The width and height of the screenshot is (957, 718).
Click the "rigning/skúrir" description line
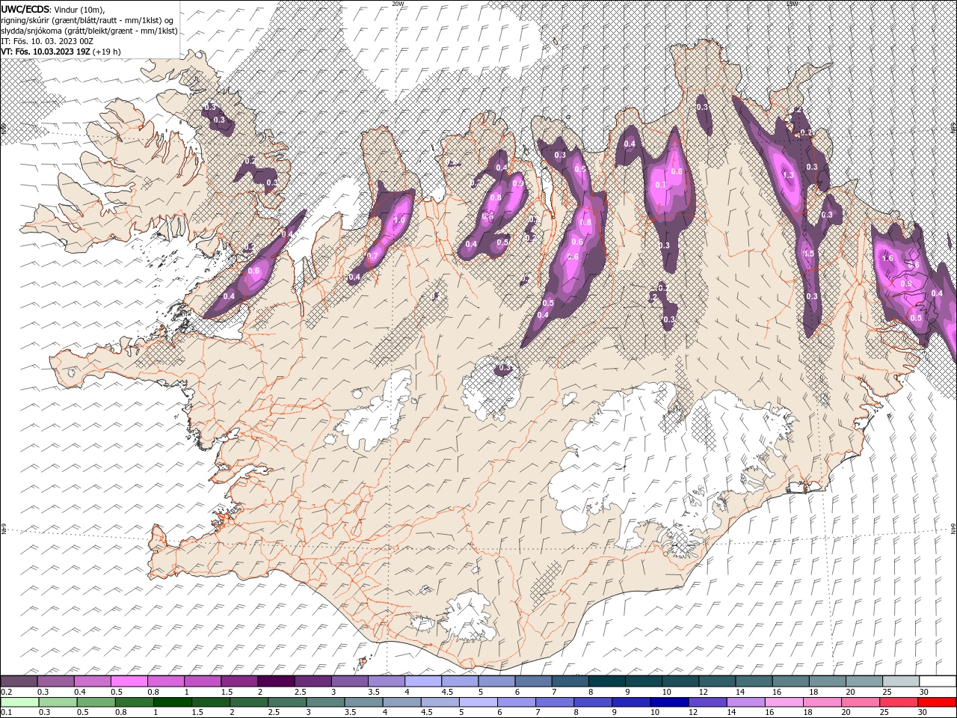tap(87, 19)
